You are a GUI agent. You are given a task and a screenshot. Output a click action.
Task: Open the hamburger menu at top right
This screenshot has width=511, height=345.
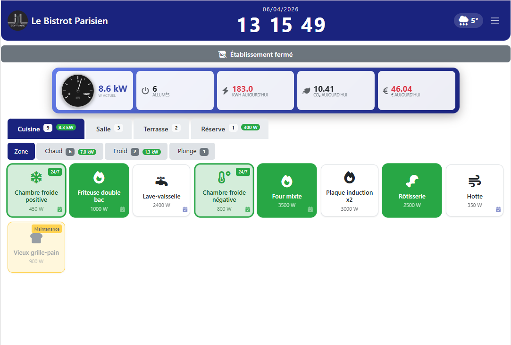click(x=494, y=20)
